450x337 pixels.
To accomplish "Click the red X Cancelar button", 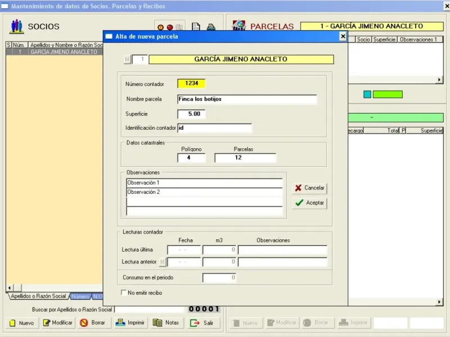I will click(x=309, y=188).
